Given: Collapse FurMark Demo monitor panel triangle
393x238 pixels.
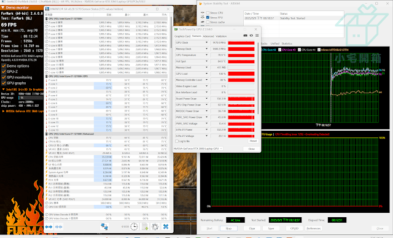Looking at the screenshot, I should point(2,7).
